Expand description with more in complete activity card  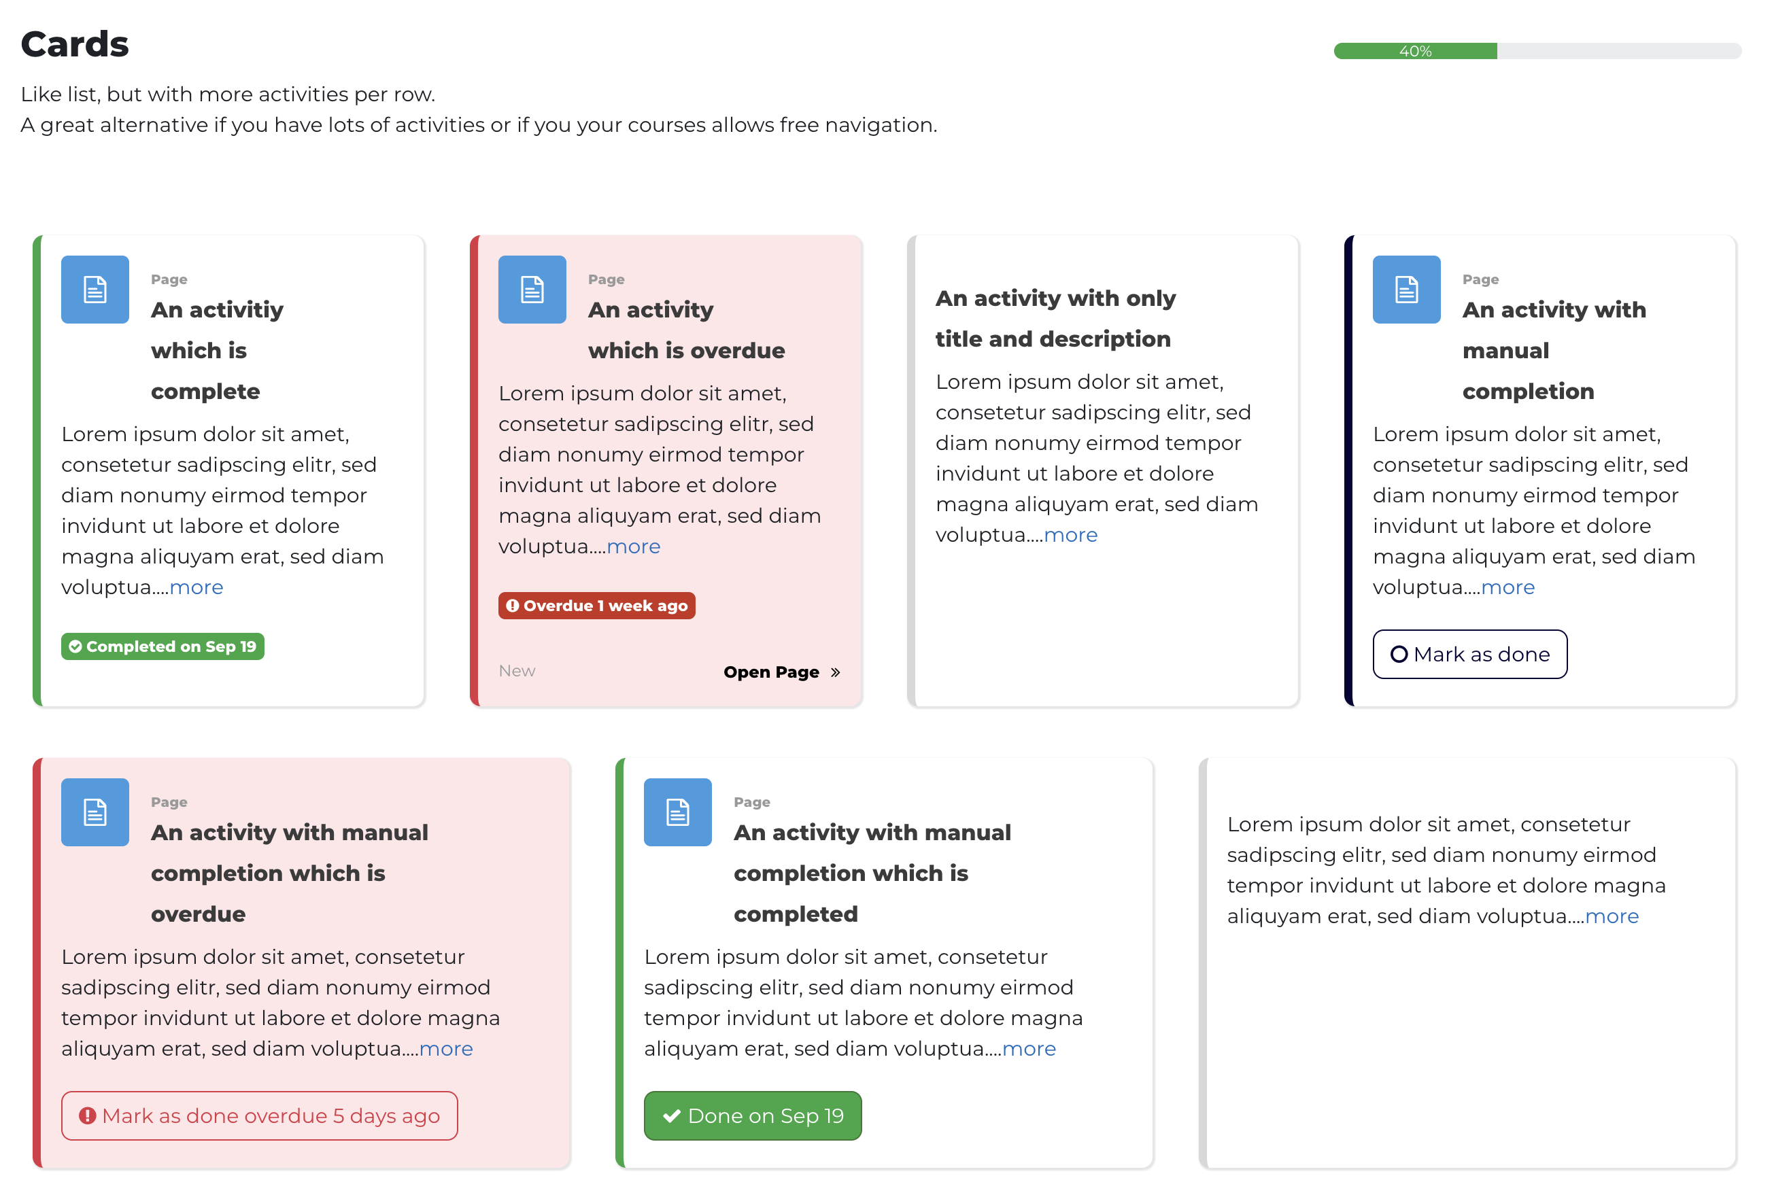pos(196,587)
